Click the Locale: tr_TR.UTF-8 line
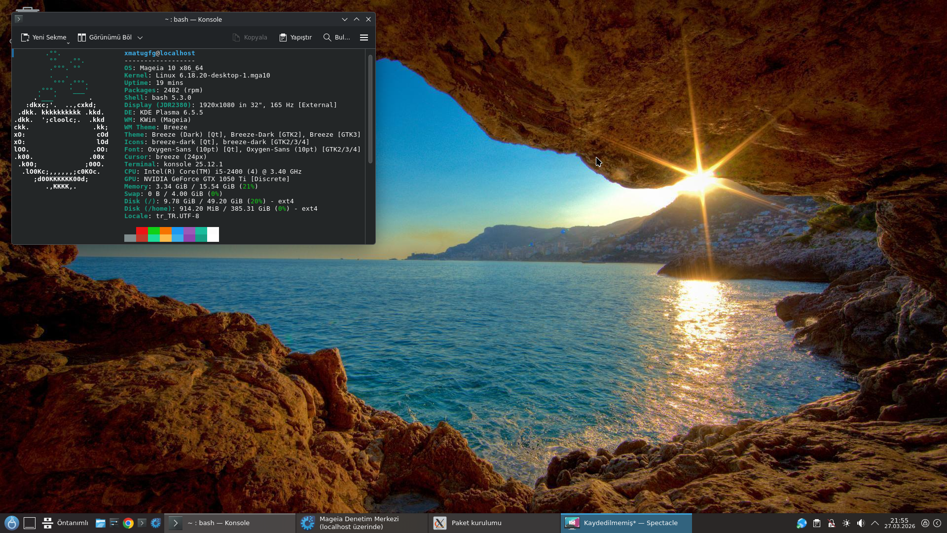The height and width of the screenshot is (533, 947). [162, 216]
